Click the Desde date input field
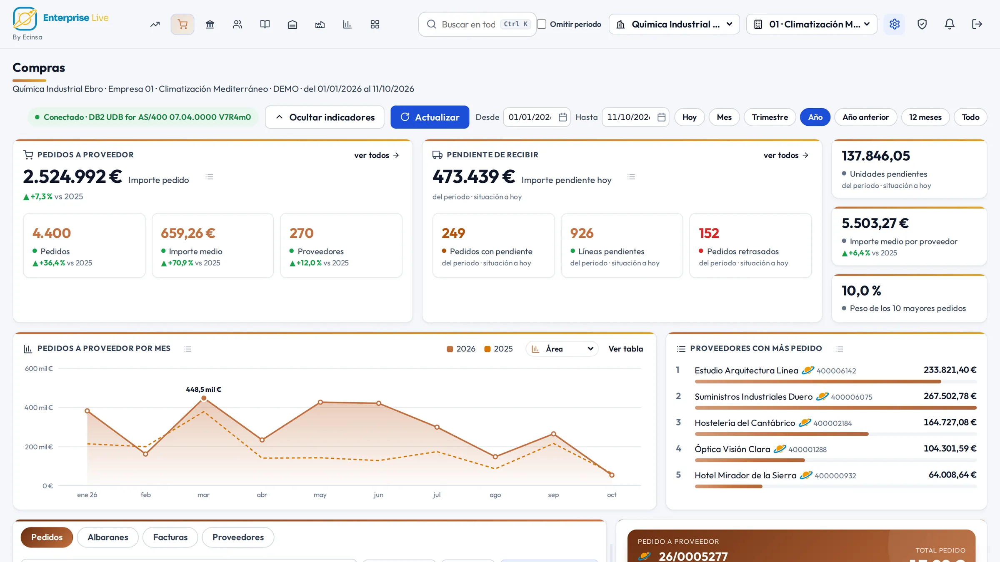 click(537, 117)
